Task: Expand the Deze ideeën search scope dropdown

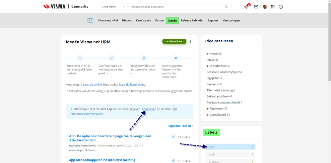Action: (114, 7)
